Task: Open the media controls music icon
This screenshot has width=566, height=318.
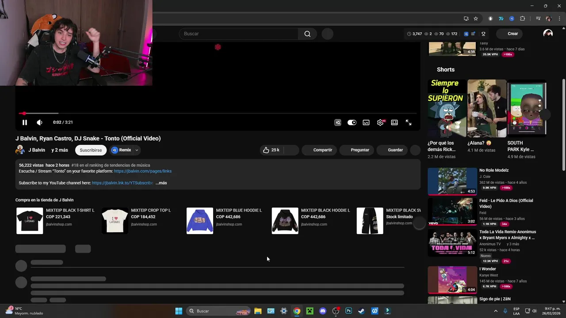Action: (538, 19)
